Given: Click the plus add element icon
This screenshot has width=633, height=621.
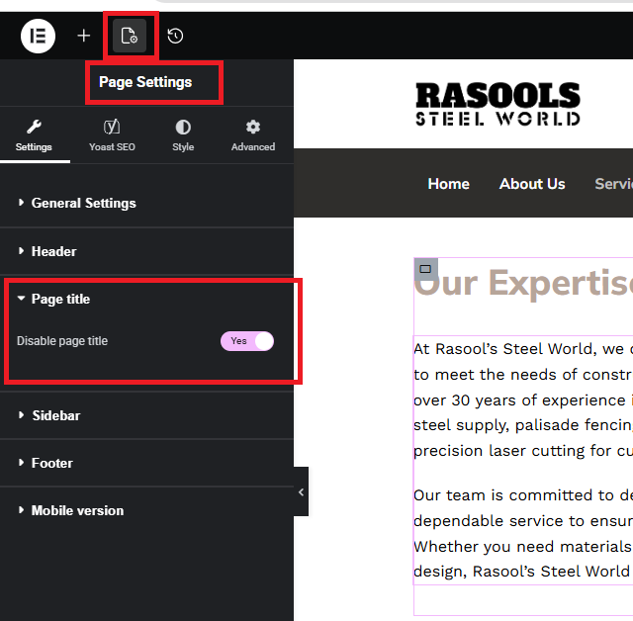Looking at the screenshot, I should [x=83, y=36].
